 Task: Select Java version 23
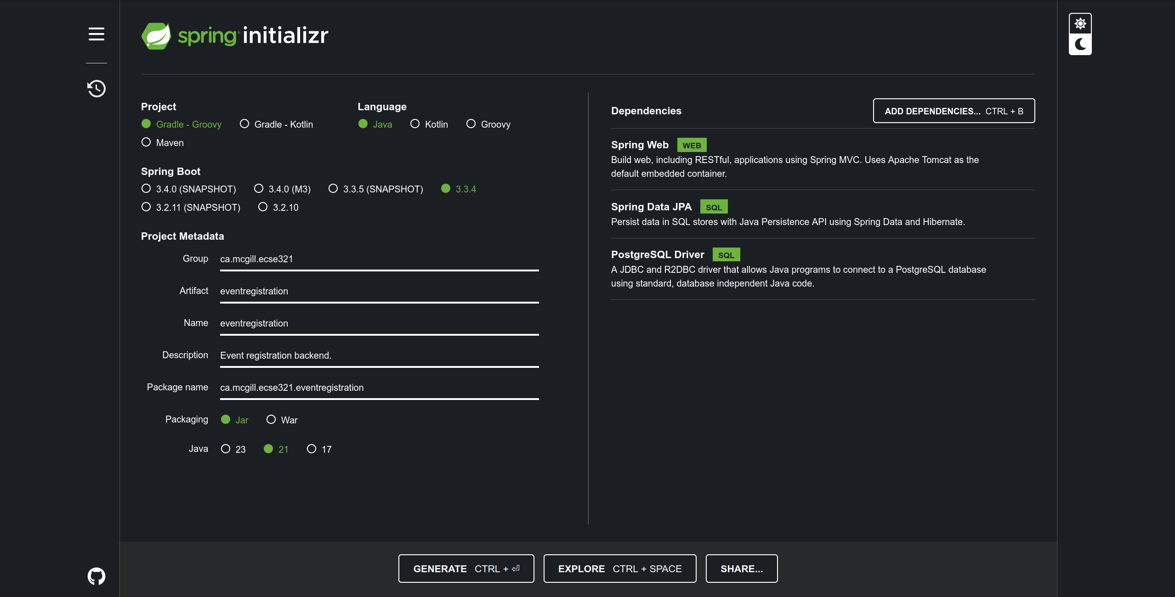233,449
